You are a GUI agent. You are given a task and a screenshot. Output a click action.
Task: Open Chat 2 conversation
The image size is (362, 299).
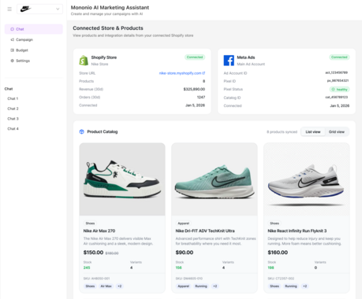click(13, 109)
